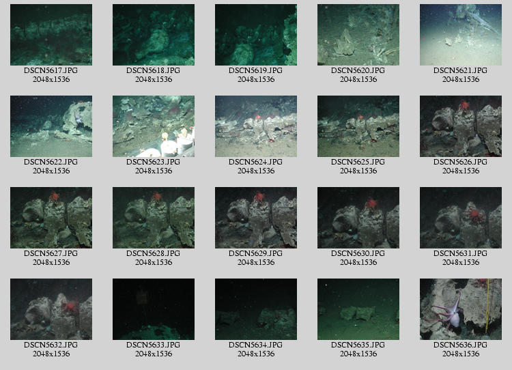Open the DSCN5624.JPG thumbnail
512x370 pixels.
click(x=256, y=126)
